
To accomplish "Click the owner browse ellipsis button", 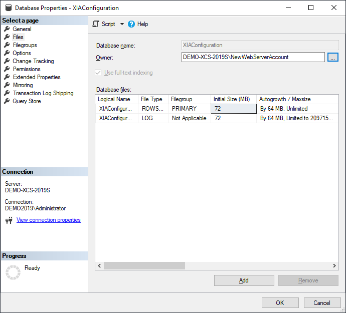I will [x=333, y=57].
